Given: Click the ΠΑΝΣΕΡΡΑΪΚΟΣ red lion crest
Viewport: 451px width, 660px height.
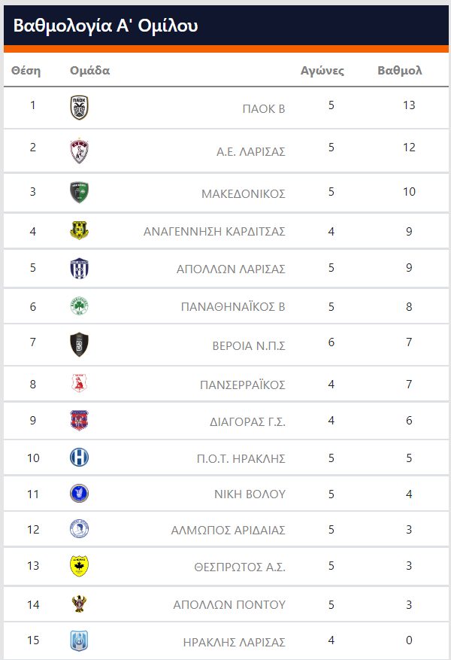Looking at the screenshot, I should click(79, 384).
